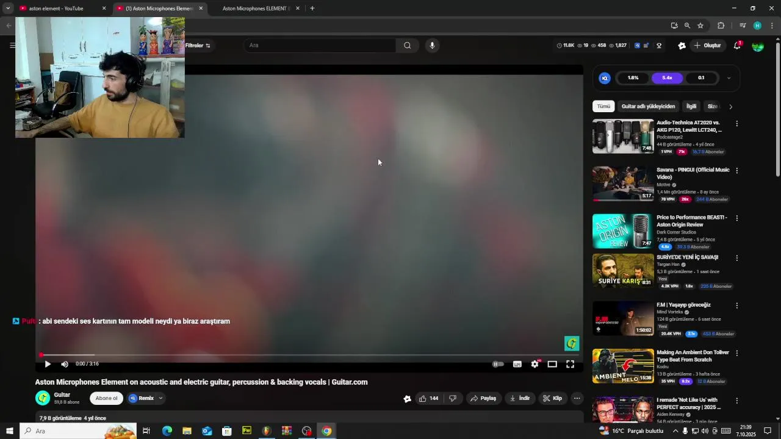The height and width of the screenshot is (439, 781).
Task: Like the video with thumbs up
Action: coord(429,398)
